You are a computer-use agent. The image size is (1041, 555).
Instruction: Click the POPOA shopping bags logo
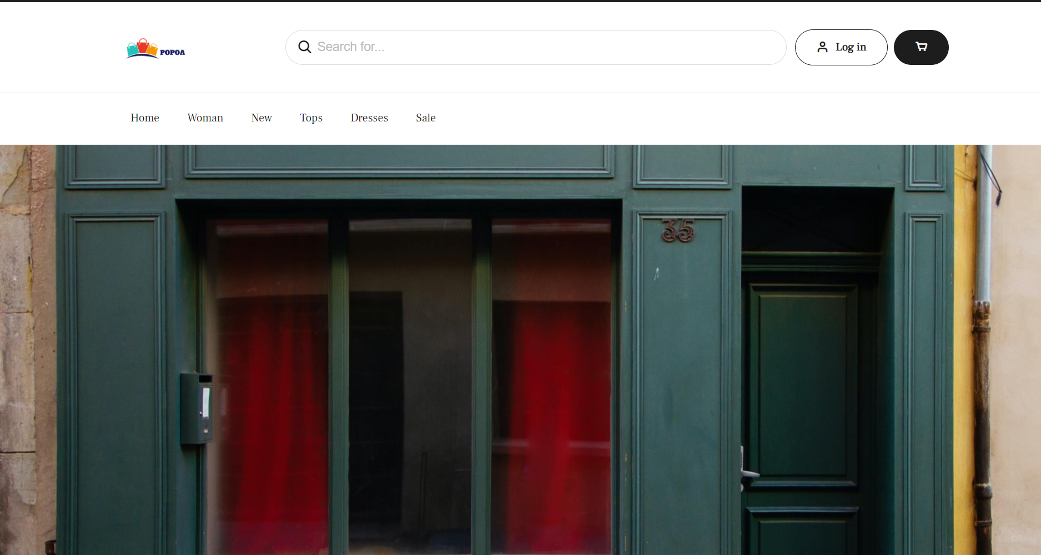coord(155,48)
